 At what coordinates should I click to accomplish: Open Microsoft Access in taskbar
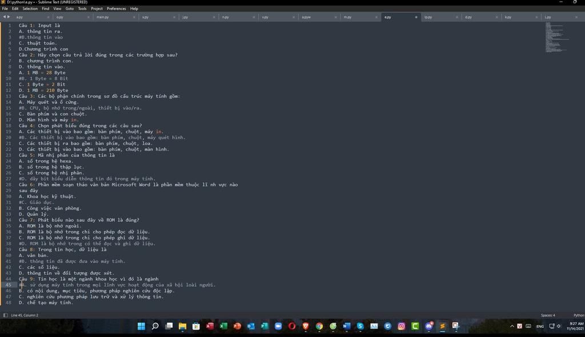210,326
